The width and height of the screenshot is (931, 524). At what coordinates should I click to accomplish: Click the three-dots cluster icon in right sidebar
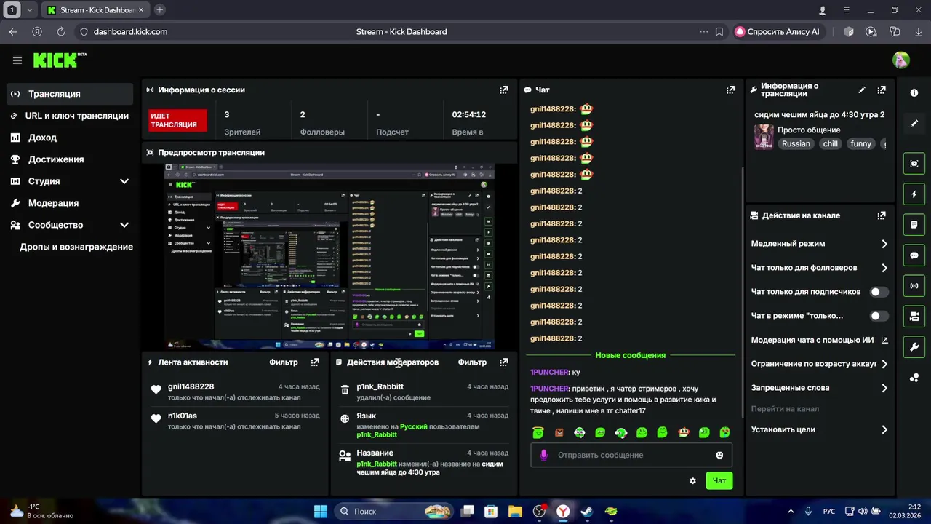click(914, 378)
